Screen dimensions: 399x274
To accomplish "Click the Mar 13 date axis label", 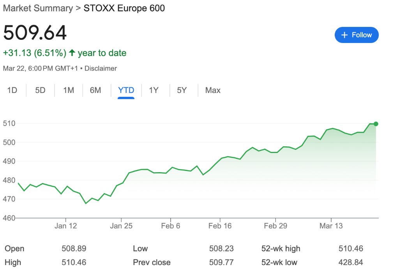I will click(331, 226).
